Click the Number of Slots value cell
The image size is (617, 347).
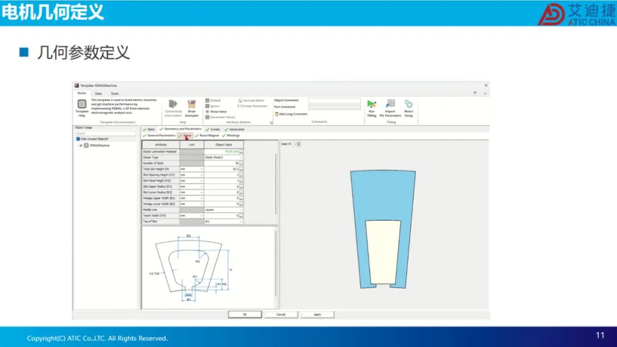[x=222, y=163]
